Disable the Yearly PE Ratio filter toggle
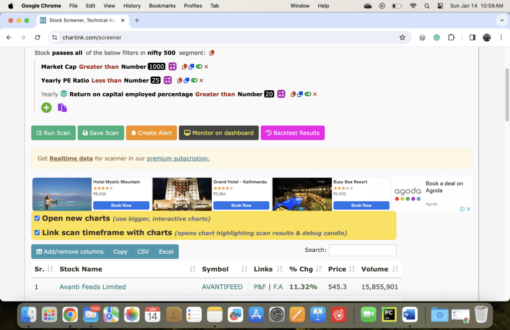Screen dimensions: 510x330 click(x=194, y=80)
